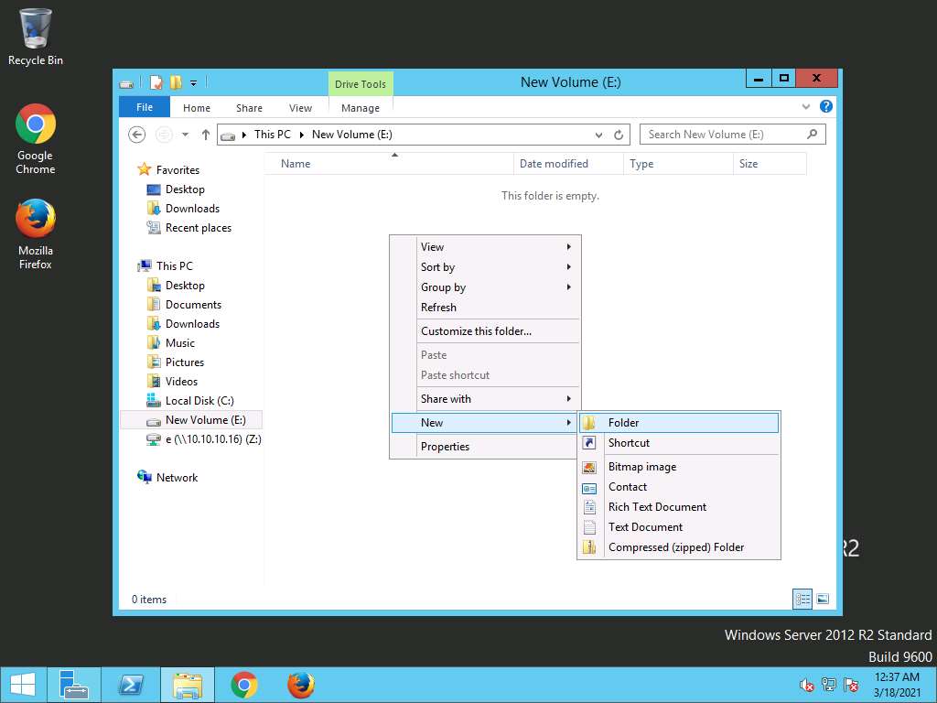Expand the ribbon with the chevron
937x703 pixels.
coord(805,107)
